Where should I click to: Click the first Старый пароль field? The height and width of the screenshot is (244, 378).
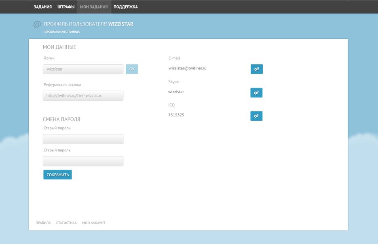pos(83,139)
